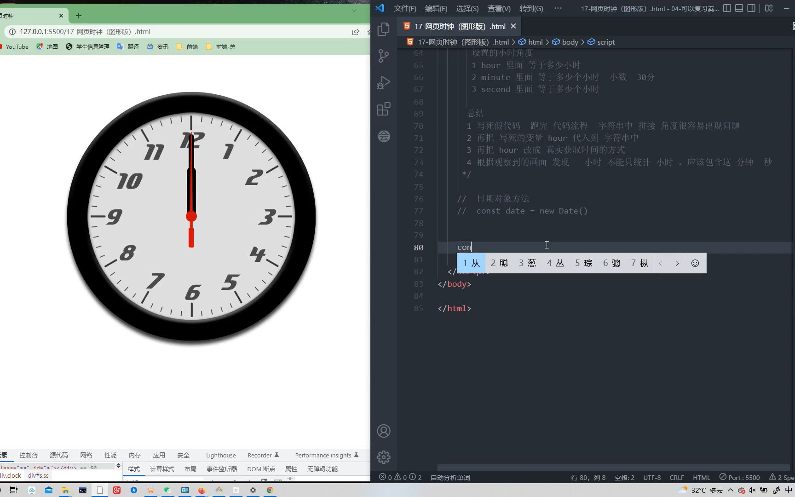Open the 地图 bookmark
795x497 pixels.
click(47, 46)
